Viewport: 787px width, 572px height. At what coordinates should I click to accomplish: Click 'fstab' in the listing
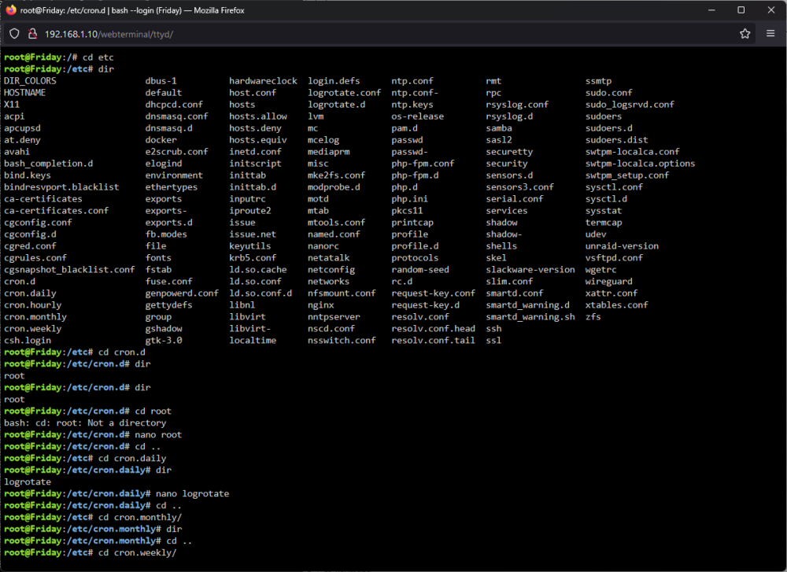159,269
